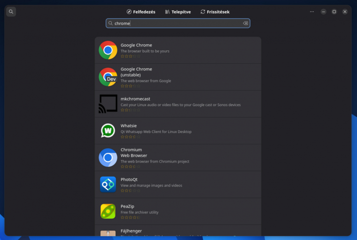Click the Fájlhenger archive icon
The width and height of the screenshot is (357, 240).
108,233
